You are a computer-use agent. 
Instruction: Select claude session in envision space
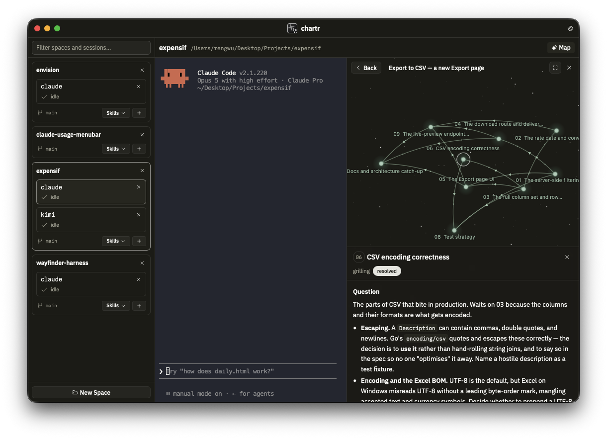[x=91, y=91]
